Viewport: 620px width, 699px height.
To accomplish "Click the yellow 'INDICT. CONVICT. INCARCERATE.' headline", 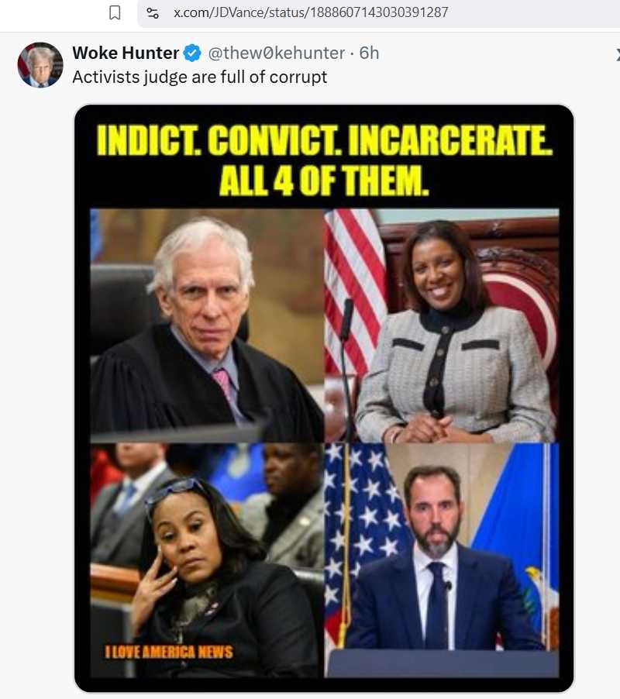I will click(x=325, y=140).
